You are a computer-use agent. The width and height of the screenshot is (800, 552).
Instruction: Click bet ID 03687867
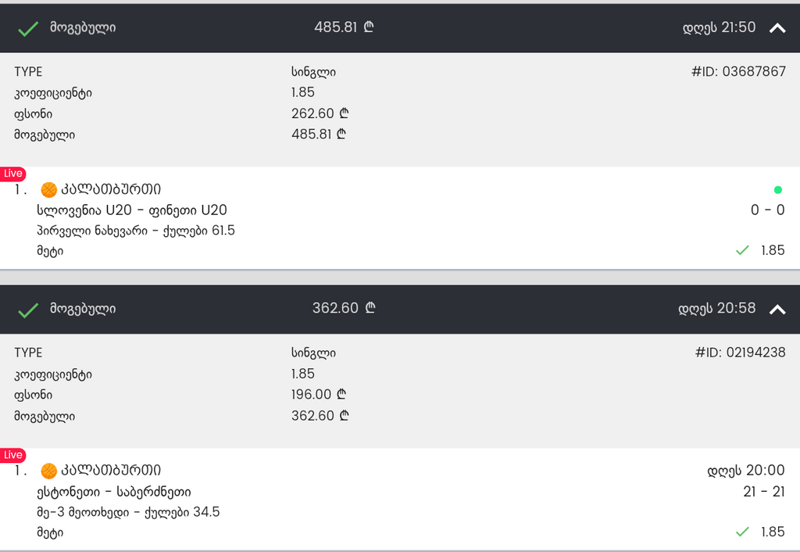click(x=738, y=72)
